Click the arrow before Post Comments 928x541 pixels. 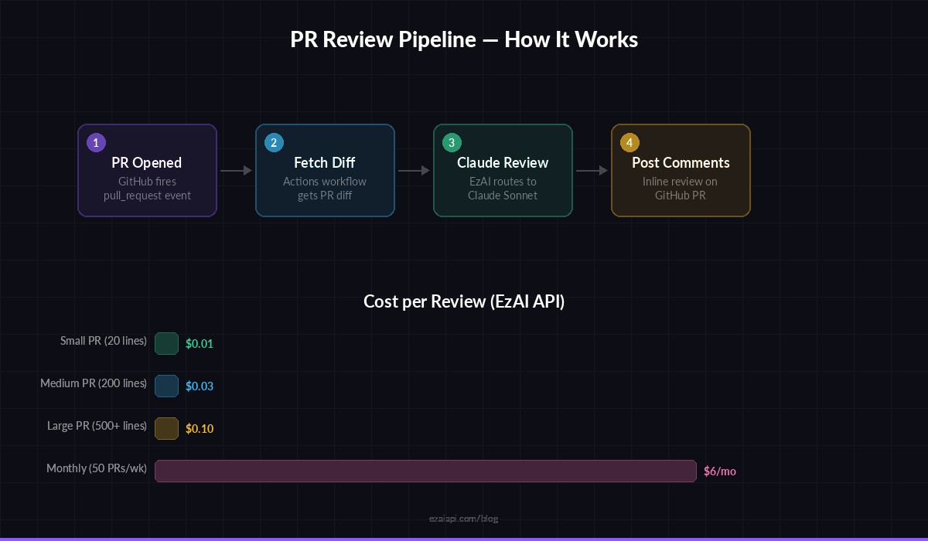pyautogui.click(x=592, y=170)
